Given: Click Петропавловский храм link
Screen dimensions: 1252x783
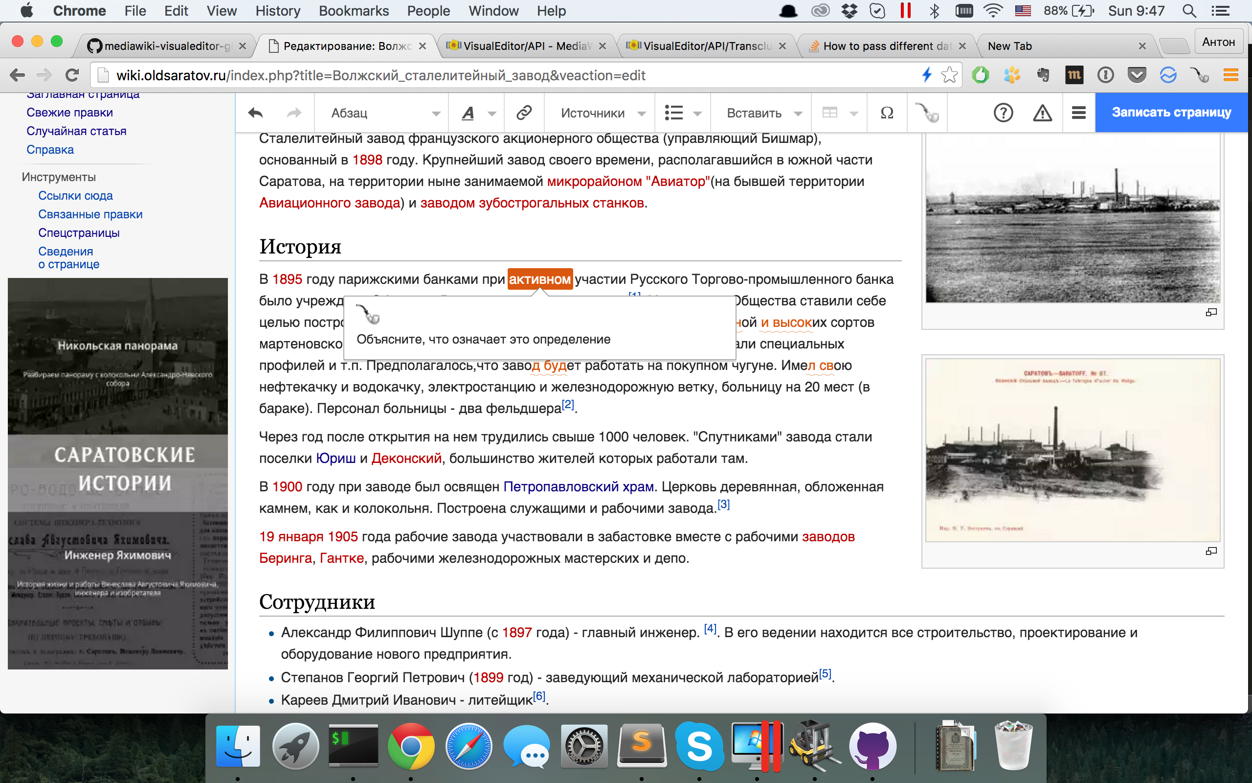Looking at the screenshot, I should pyautogui.click(x=579, y=487).
